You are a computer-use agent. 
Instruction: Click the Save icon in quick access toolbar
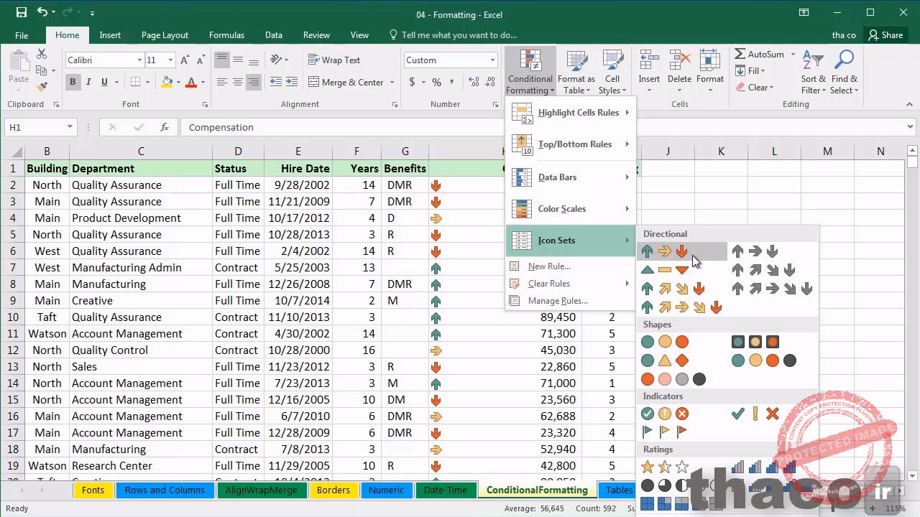(x=21, y=13)
